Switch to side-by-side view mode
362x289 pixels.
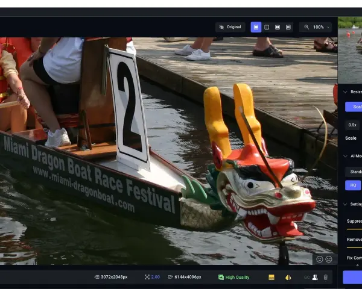(278, 27)
